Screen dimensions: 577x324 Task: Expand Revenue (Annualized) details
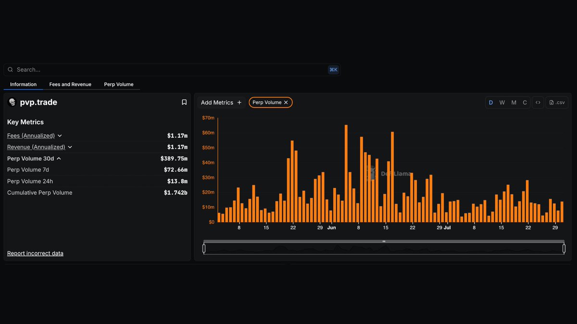coord(70,147)
